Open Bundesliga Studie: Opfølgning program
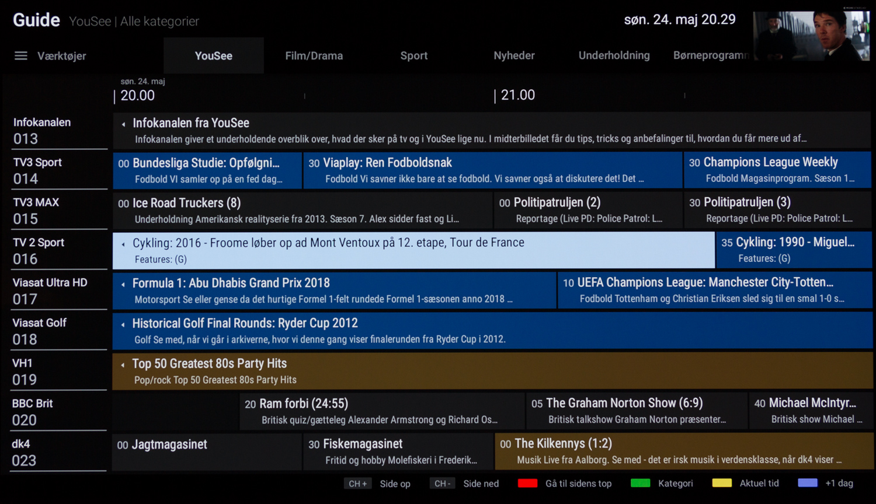Image resolution: width=876 pixels, height=504 pixels. [207, 170]
